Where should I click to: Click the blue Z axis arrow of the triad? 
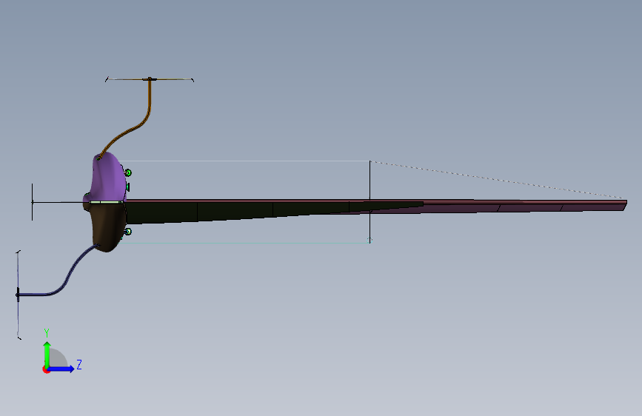[61, 369]
